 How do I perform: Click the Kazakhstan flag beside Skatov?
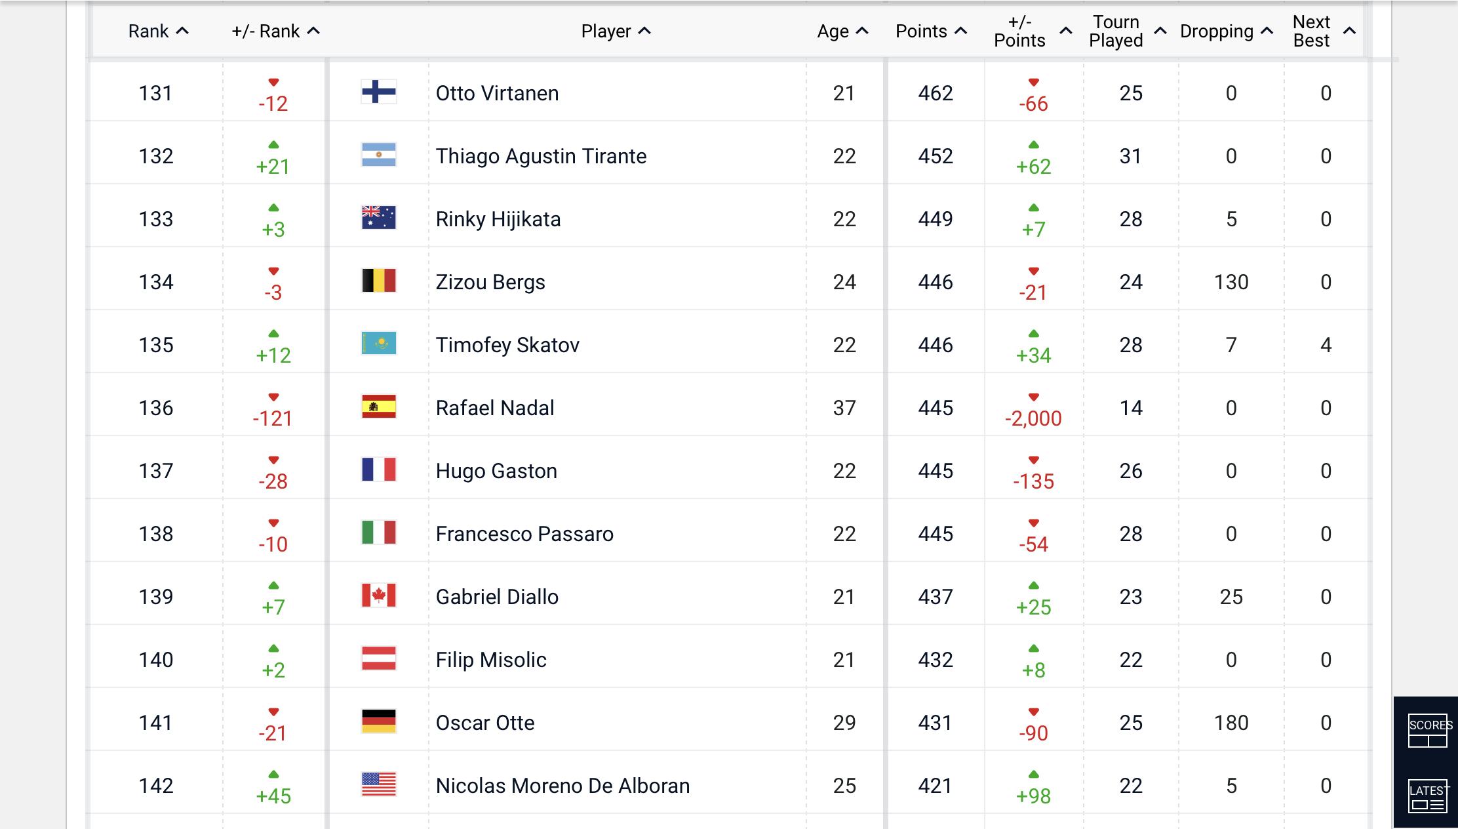click(378, 344)
